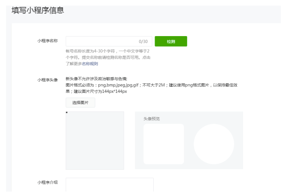Open the 名称规则 link

[x=90, y=64]
